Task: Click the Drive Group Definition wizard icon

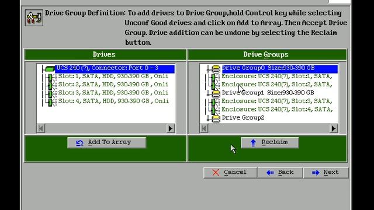Action: tap(34, 17)
